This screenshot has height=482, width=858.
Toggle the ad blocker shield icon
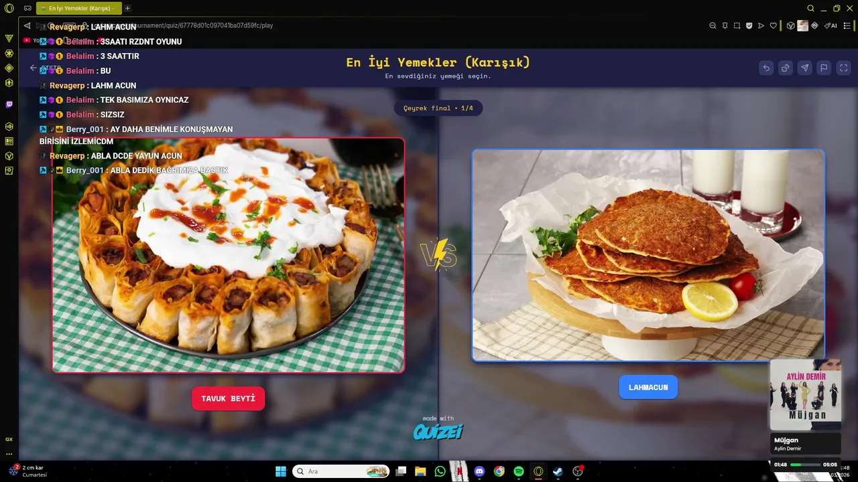tap(749, 25)
